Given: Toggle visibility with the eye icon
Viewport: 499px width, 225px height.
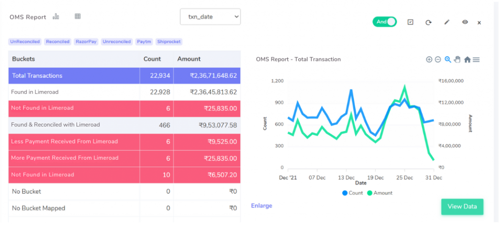Looking at the screenshot, I should coord(465,22).
